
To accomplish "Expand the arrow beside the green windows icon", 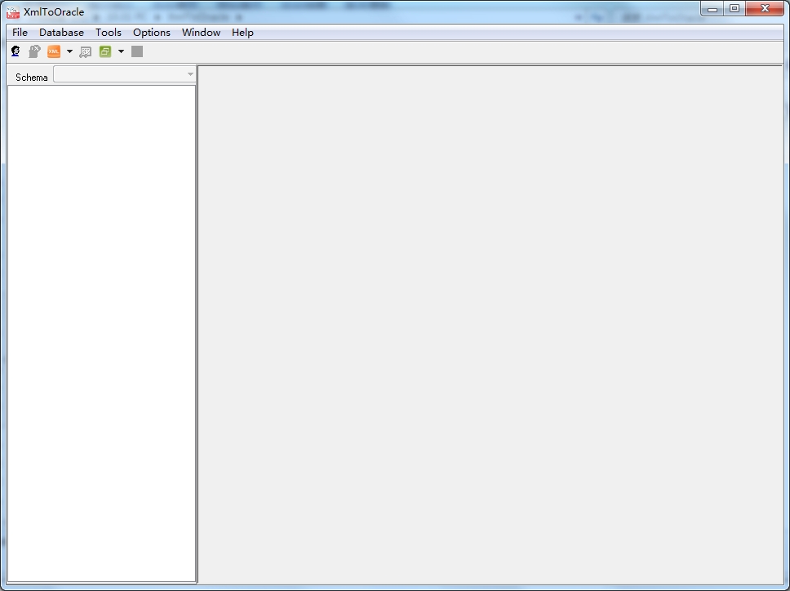I will (x=121, y=51).
